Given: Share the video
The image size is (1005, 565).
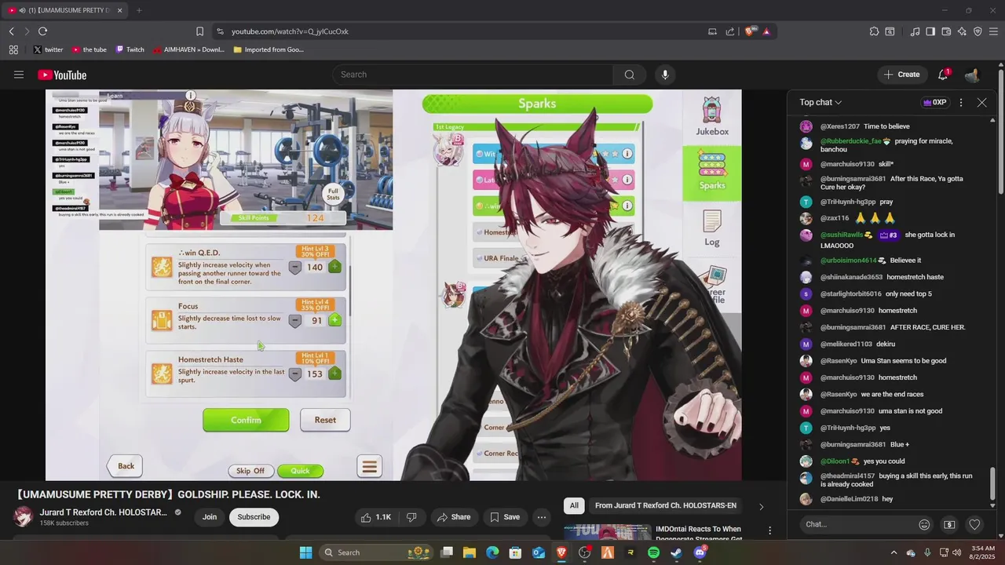Looking at the screenshot, I should [x=454, y=517].
